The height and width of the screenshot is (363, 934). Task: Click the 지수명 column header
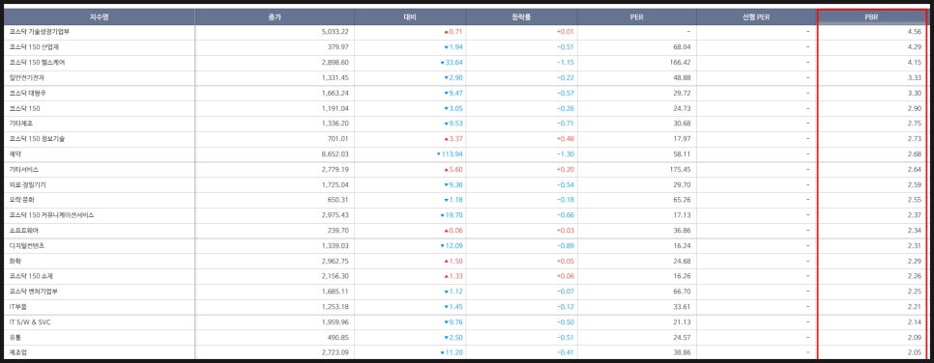point(99,17)
